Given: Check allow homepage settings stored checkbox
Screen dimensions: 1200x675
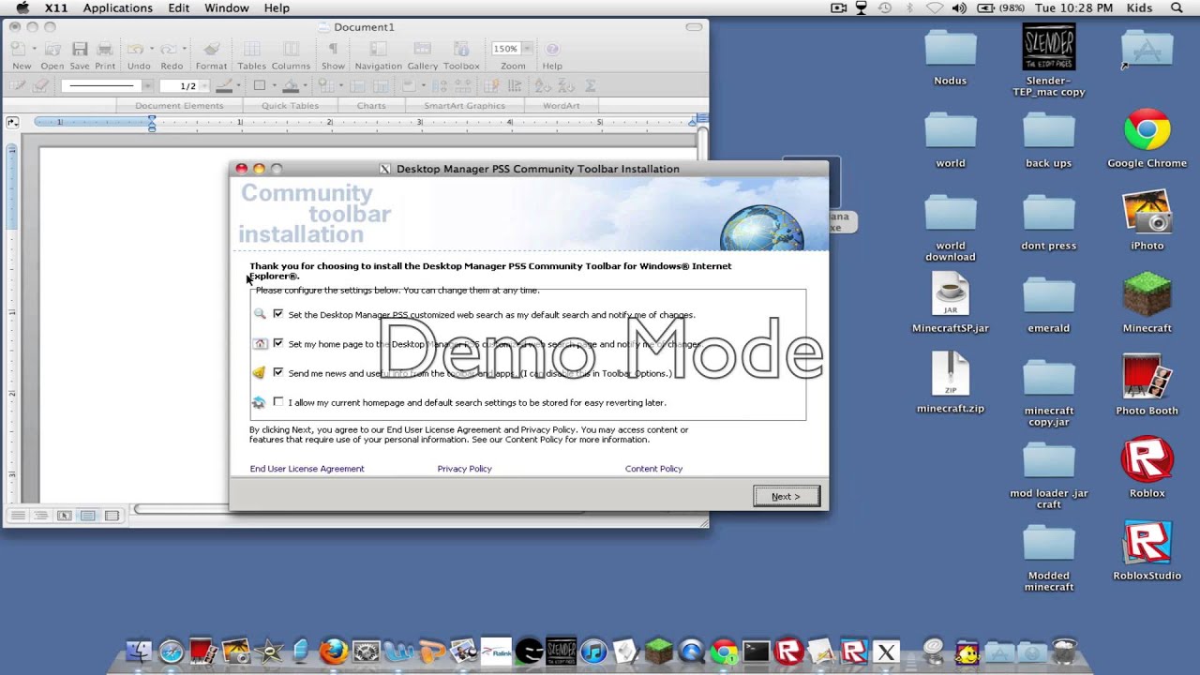Looking at the screenshot, I should point(277,401).
